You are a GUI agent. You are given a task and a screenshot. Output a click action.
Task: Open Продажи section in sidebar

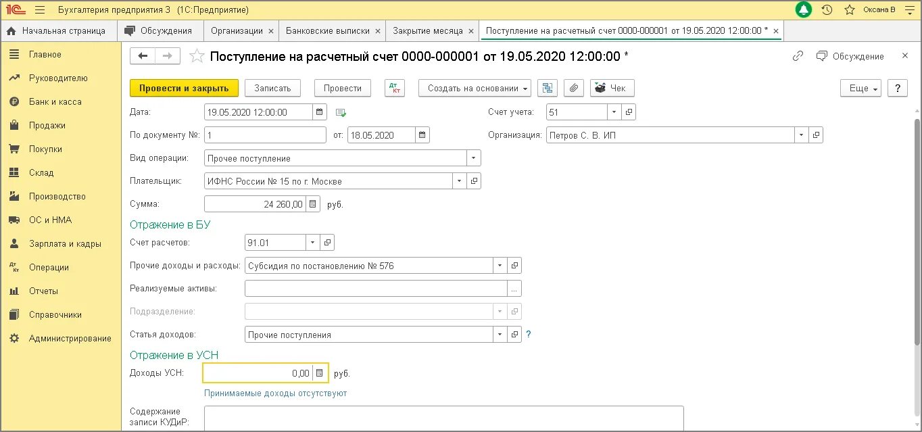tap(47, 126)
